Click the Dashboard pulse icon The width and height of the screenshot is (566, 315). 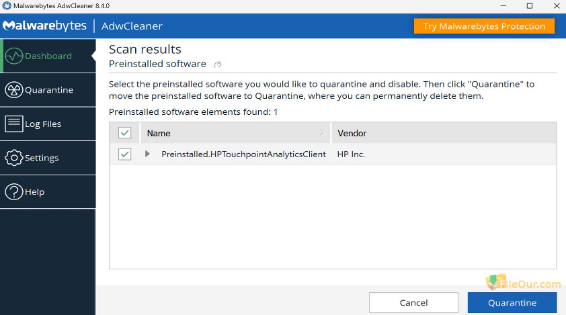[14, 56]
